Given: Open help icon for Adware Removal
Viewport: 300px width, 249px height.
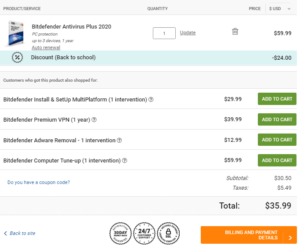Looking at the screenshot, I should [119, 141].
